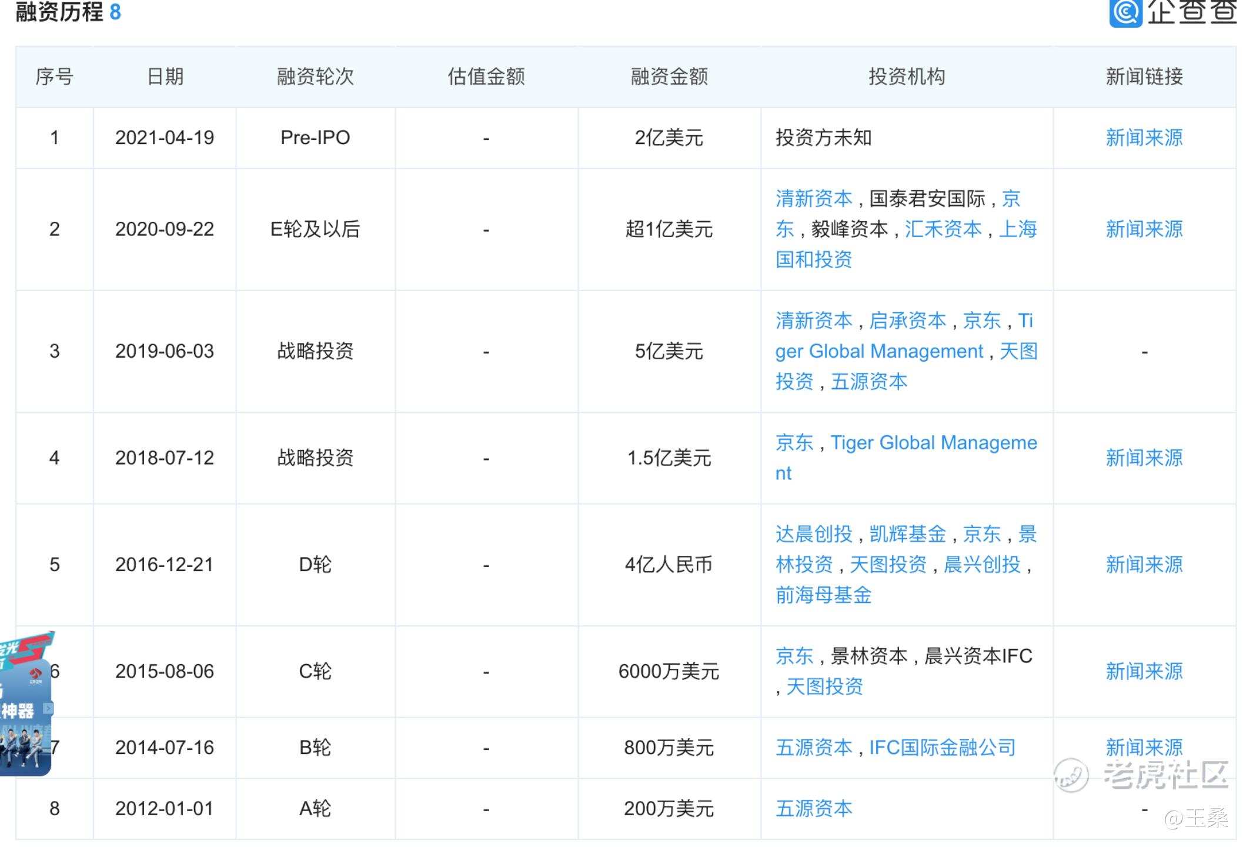Select the 投资方未知 cell

(x=907, y=138)
